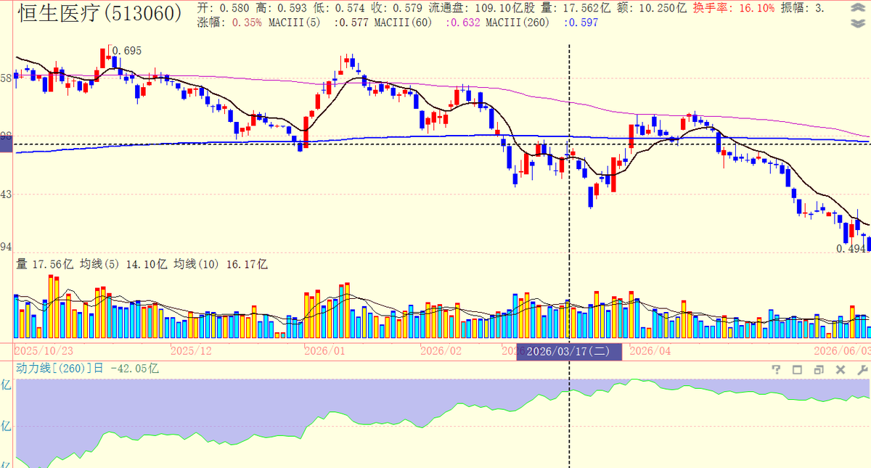Click the 2025/10/23 date axis label
Viewport: 871px width, 468px height.
pyautogui.click(x=43, y=350)
